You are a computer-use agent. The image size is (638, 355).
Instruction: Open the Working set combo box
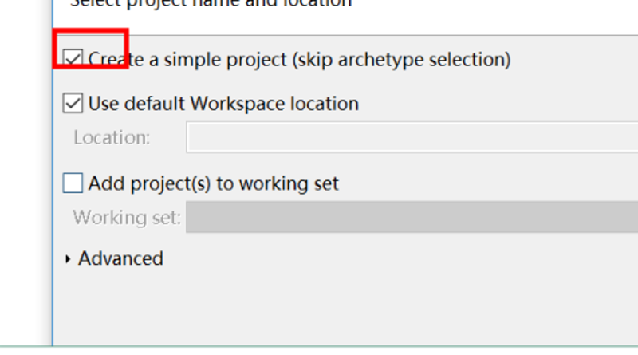pyautogui.click(x=412, y=217)
